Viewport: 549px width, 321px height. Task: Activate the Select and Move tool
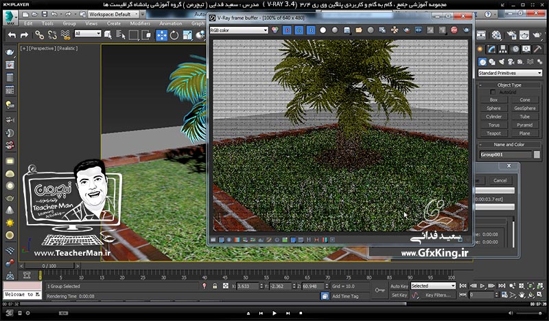click(x=161, y=35)
